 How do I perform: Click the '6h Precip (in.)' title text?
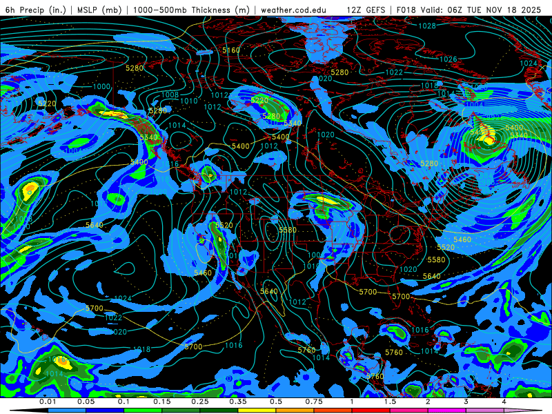(x=36, y=10)
